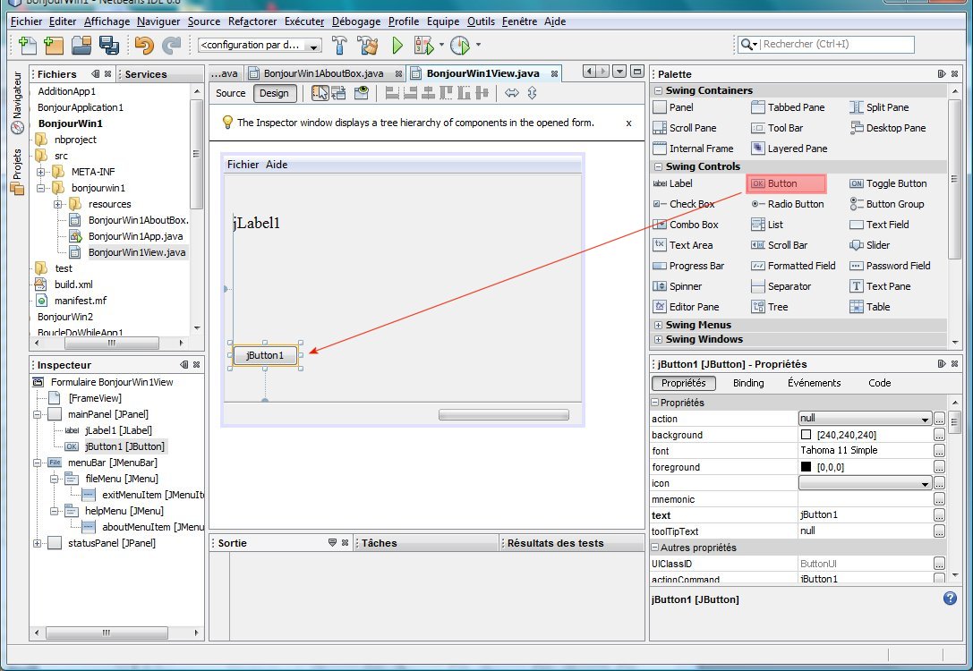Open the Services tab
The width and height of the screenshot is (973, 671).
[146, 74]
